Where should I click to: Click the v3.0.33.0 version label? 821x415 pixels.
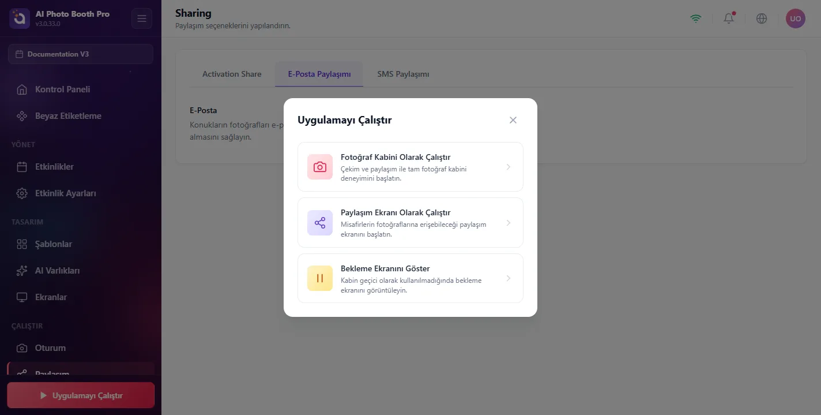coord(48,24)
